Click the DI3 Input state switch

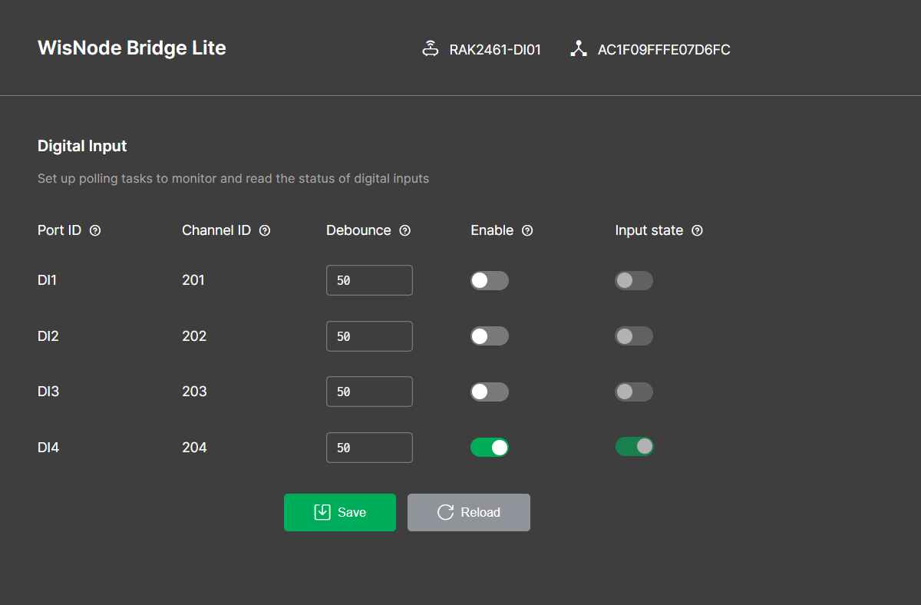click(634, 392)
